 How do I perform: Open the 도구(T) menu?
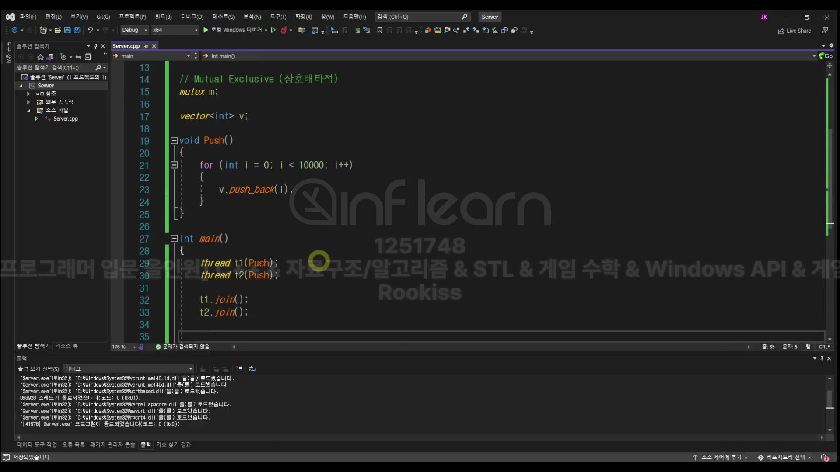pyautogui.click(x=278, y=17)
